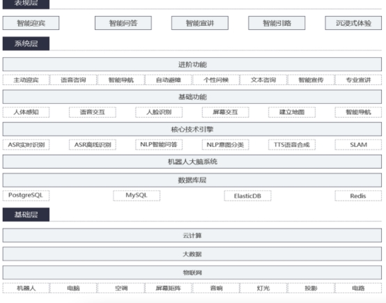Select the TTS语音合成 box
386x303 pixels.
(x=292, y=145)
